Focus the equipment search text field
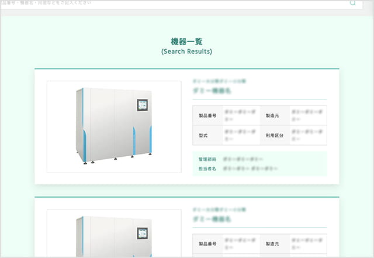 [x=175, y=3]
